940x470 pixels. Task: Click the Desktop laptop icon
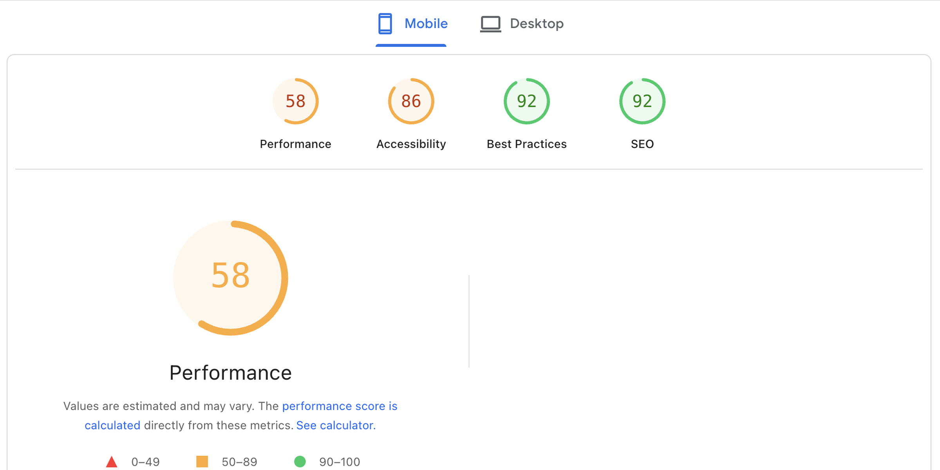pos(490,23)
